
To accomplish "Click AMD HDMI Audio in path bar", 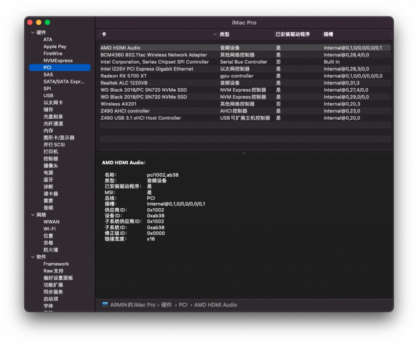I will coord(216,305).
